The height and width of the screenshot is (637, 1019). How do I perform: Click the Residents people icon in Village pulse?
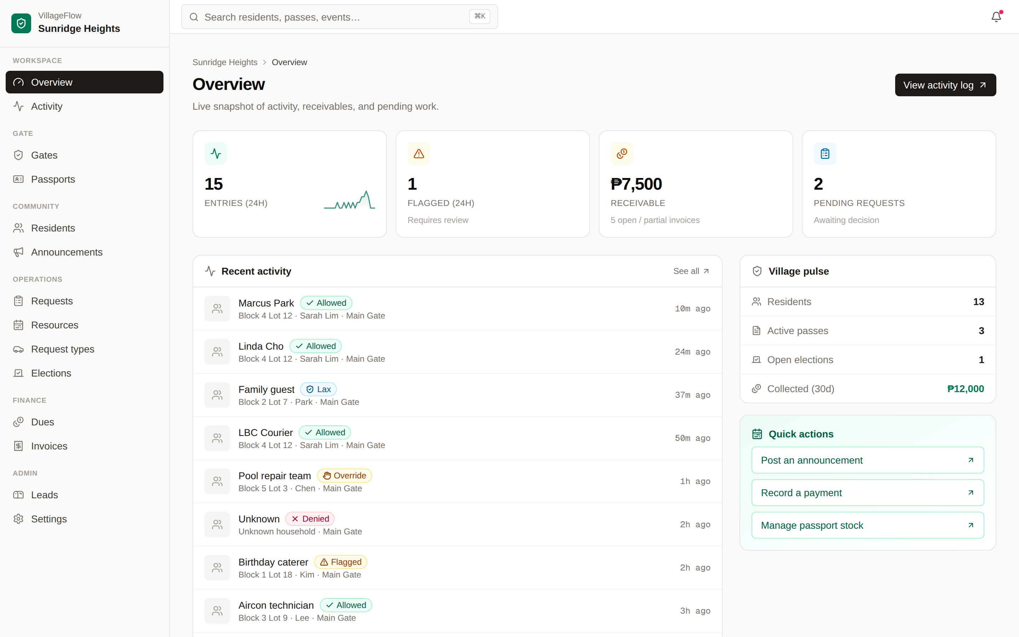pos(757,302)
